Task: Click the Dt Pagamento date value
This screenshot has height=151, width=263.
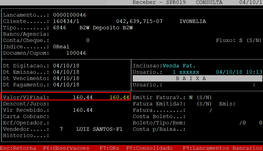Action: pos(66,85)
